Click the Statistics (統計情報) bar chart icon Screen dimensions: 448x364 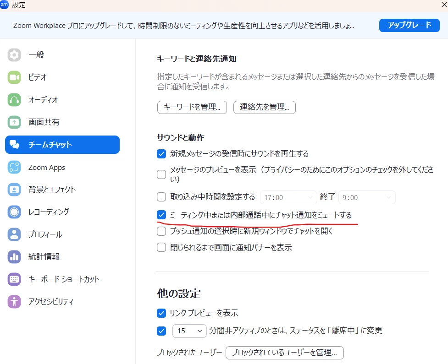[x=14, y=257]
